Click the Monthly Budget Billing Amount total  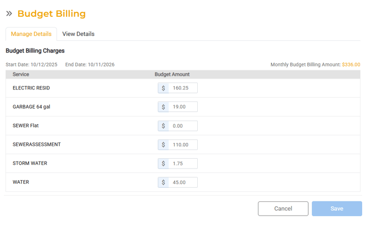click(351, 64)
